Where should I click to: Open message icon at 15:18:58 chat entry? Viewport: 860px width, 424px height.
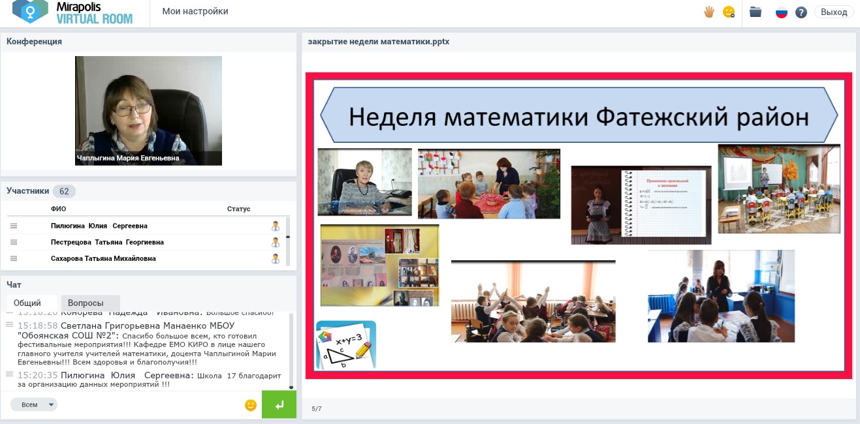(x=10, y=325)
